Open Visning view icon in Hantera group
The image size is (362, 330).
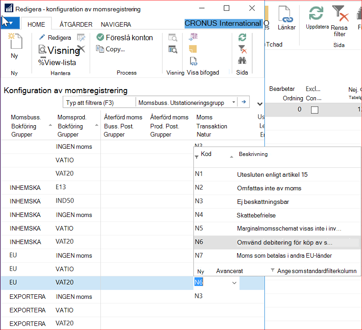point(42,50)
